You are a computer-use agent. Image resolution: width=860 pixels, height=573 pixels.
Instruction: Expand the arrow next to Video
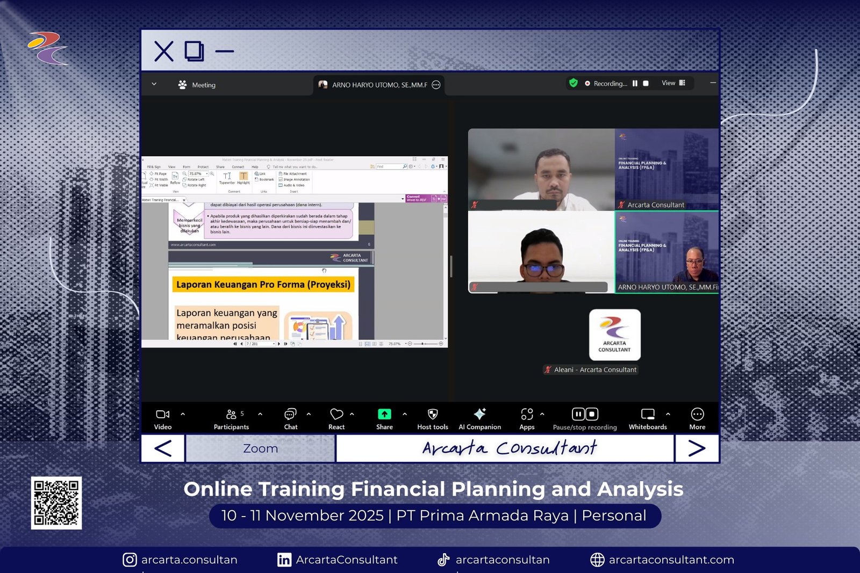click(x=183, y=414)
